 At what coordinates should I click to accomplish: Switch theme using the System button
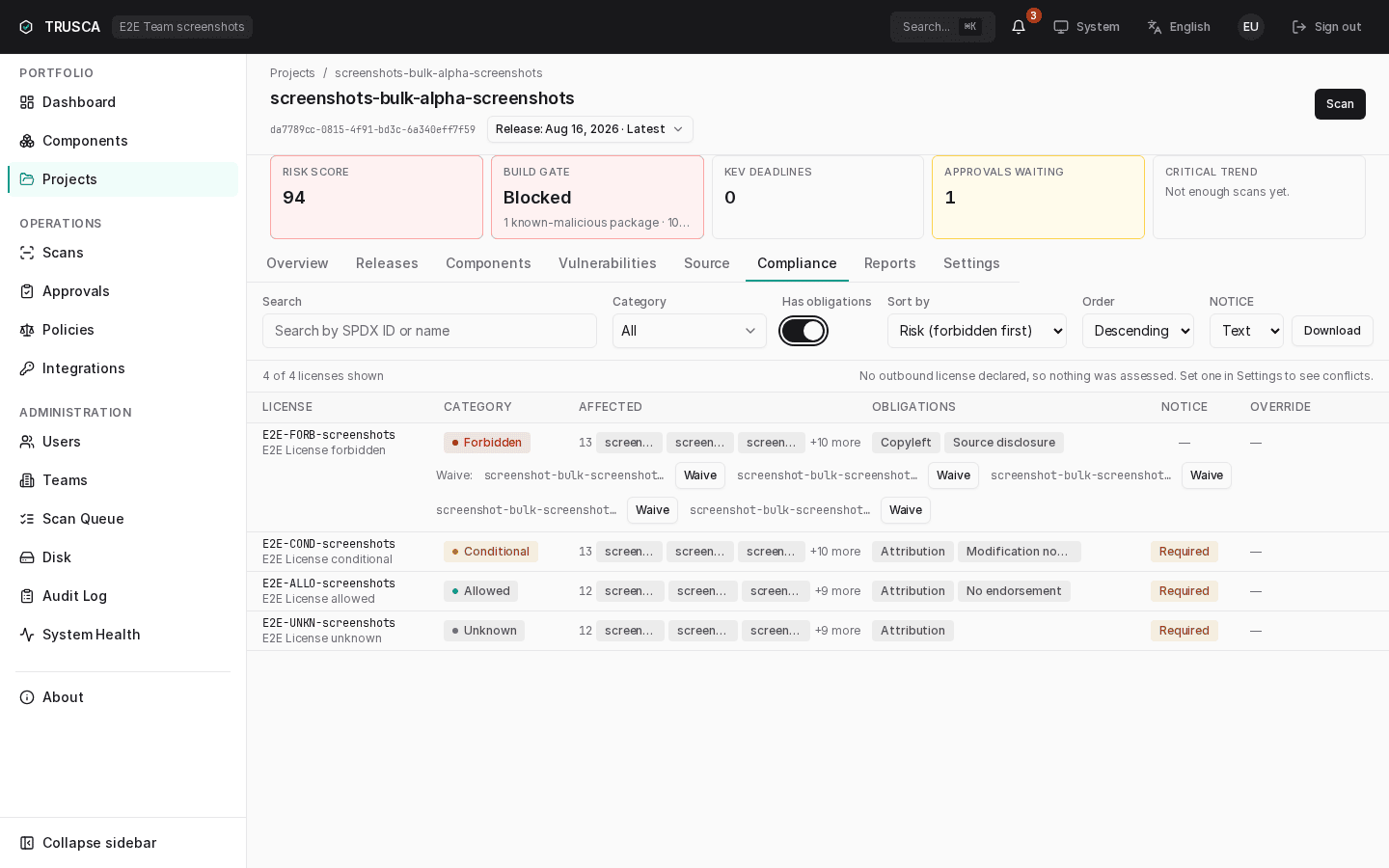pos(1086,27)
